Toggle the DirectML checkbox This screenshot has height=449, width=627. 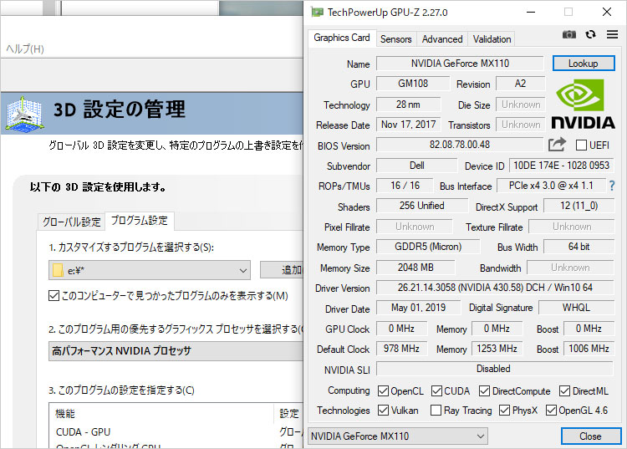564,390
